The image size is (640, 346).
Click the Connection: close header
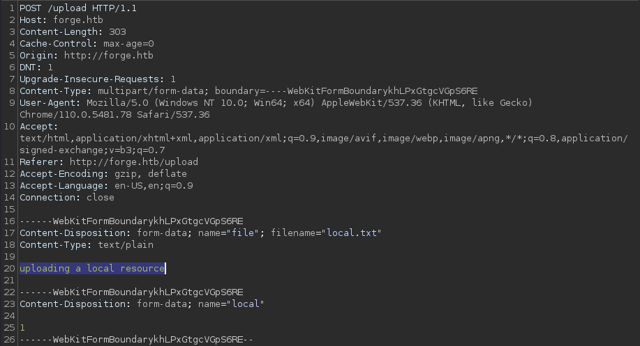[x=67, y=198]
